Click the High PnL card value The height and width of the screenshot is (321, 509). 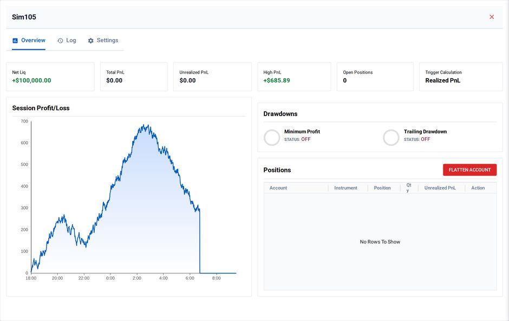277,81
